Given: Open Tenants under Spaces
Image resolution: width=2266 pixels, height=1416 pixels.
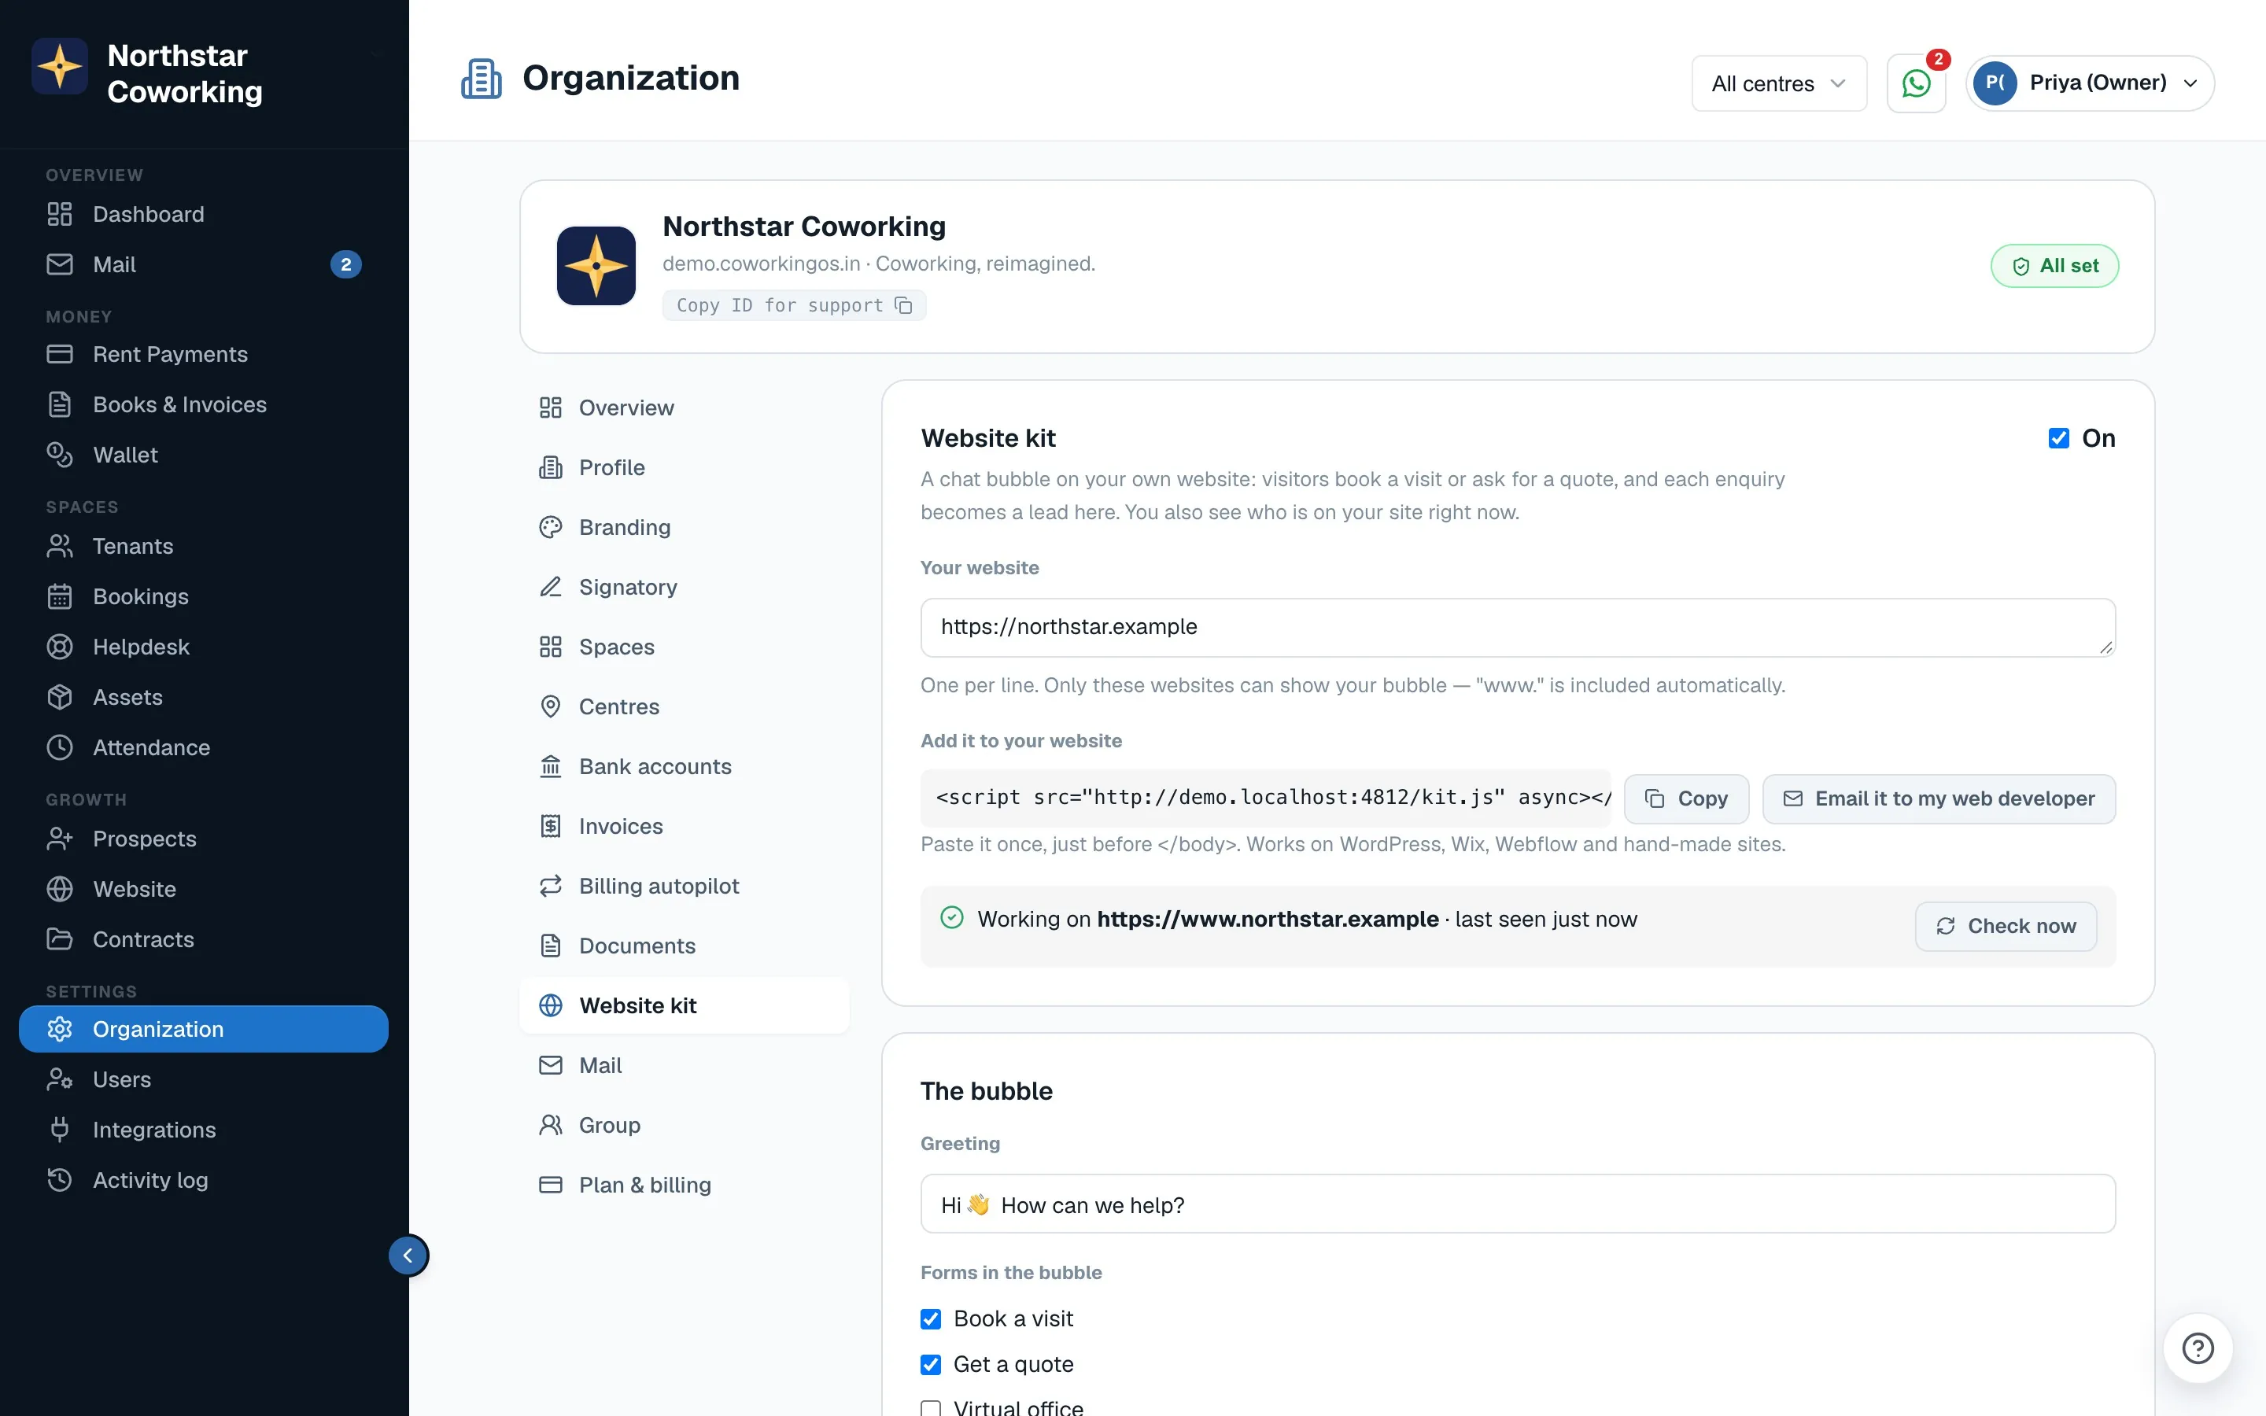Looking at the screenshot, I should (203, 546).
